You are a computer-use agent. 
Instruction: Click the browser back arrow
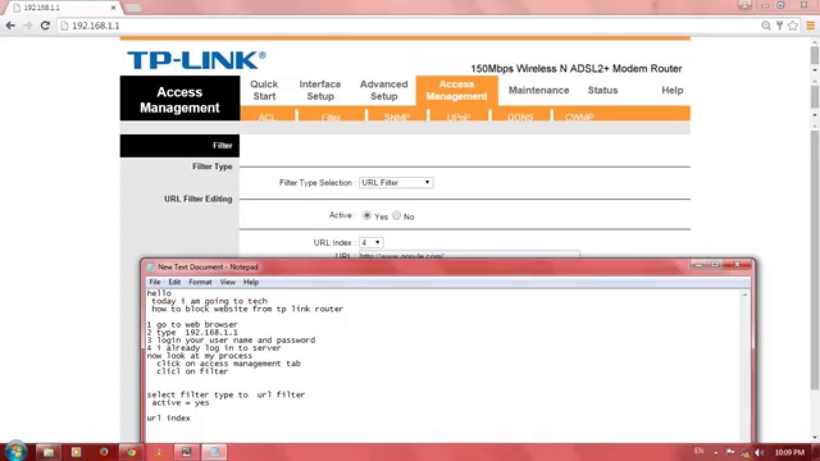pyautogui.click(x=10, y=26)
